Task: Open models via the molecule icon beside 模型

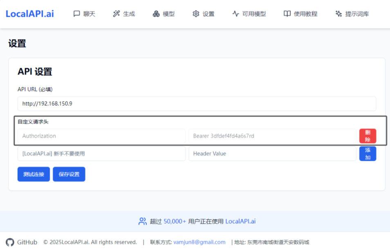Action: click(156, 13)
